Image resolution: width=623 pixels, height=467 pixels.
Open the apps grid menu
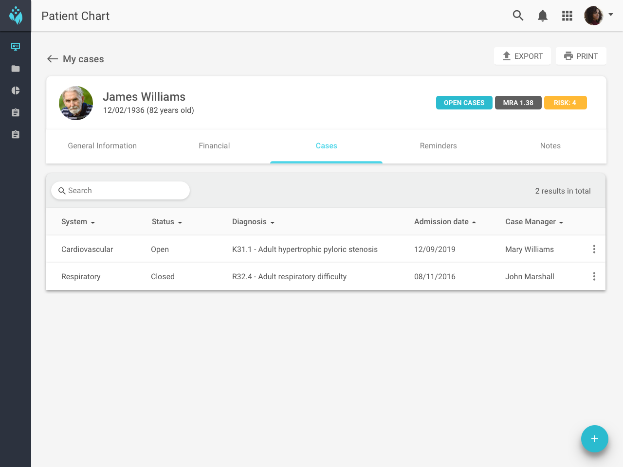(x=567, y=16)
